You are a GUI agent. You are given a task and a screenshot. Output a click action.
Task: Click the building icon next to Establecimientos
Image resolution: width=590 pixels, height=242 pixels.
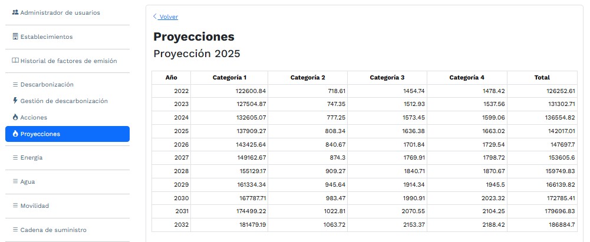(15, 37)
